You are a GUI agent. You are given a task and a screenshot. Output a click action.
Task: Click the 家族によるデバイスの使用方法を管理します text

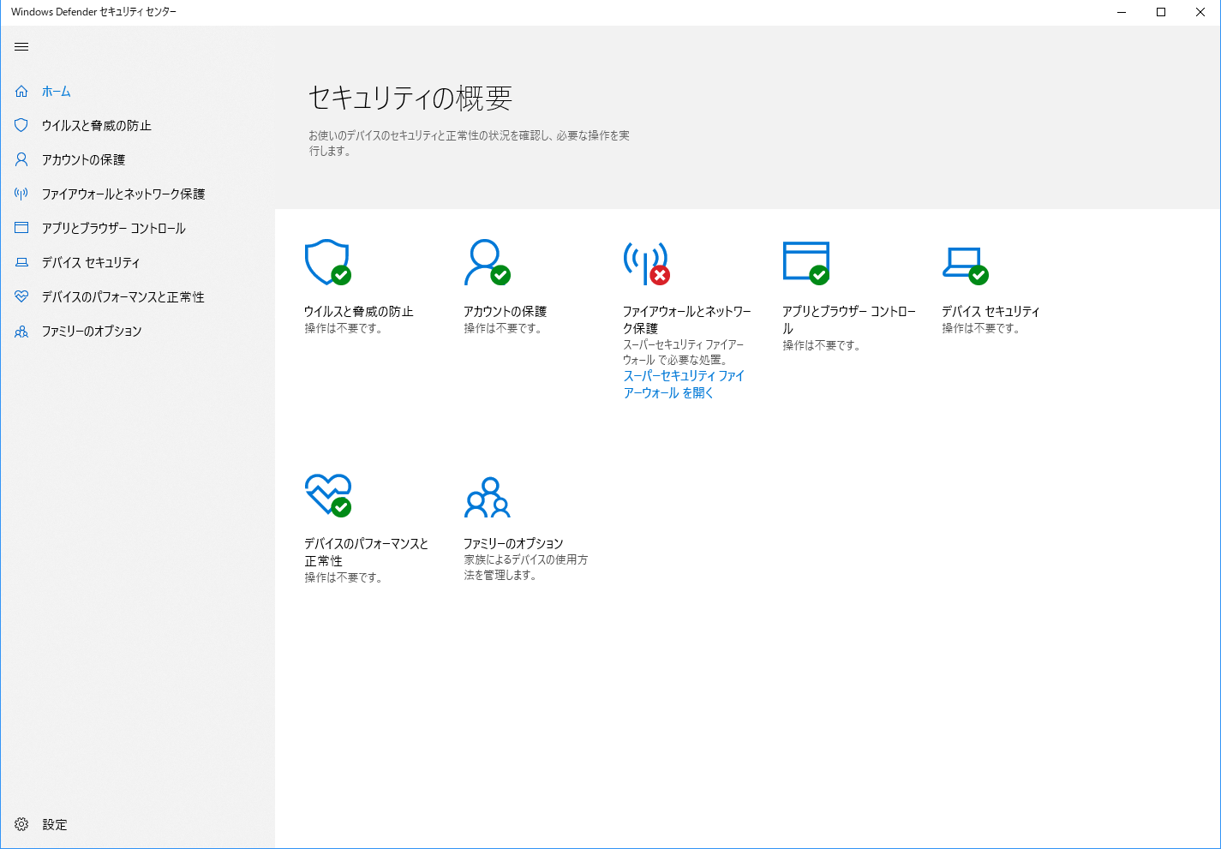(x=526, y=567)
